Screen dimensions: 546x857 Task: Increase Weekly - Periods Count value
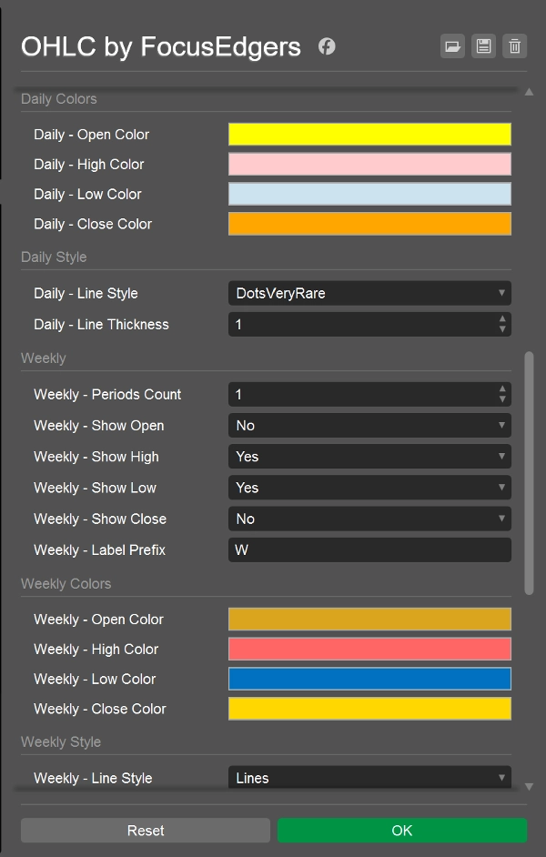(502, 388)
